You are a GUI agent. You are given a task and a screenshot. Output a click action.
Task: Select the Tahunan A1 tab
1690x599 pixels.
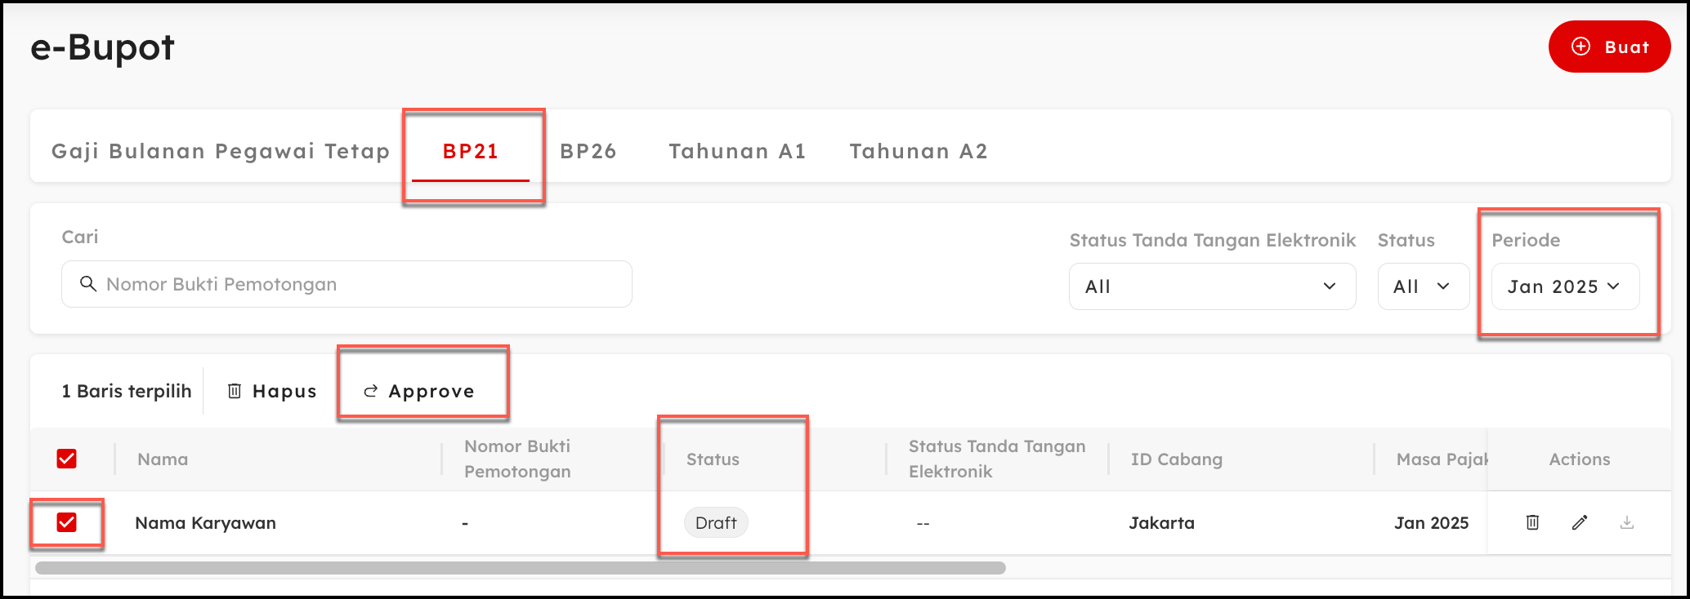737,151
